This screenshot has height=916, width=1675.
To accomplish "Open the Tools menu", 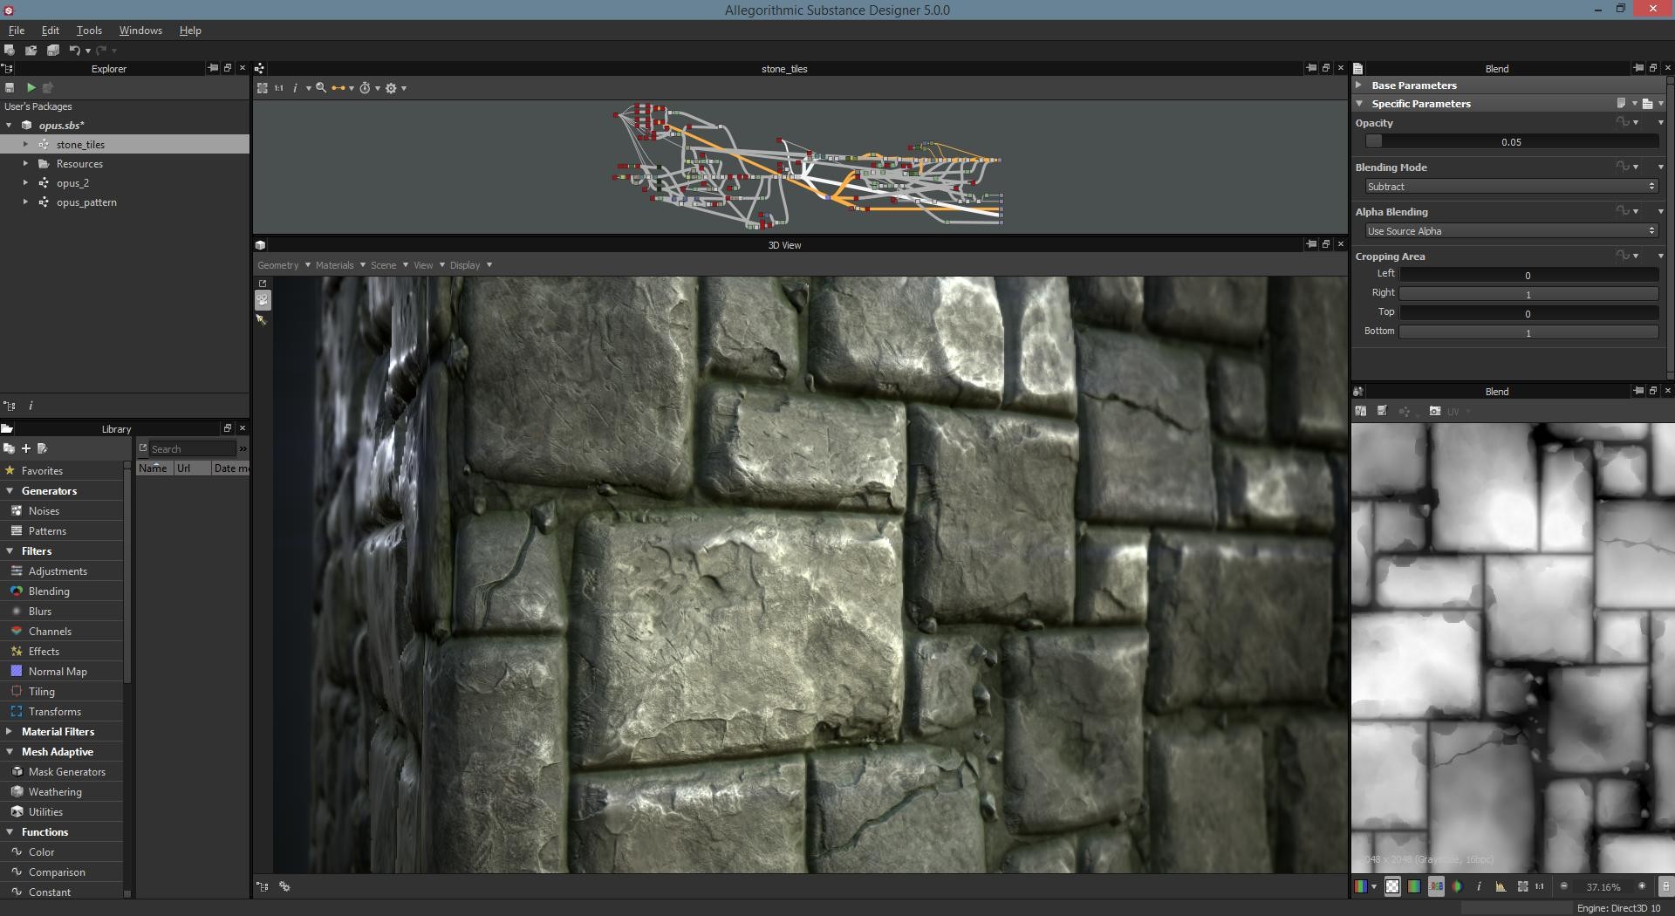I will click(x=88, y=30).
